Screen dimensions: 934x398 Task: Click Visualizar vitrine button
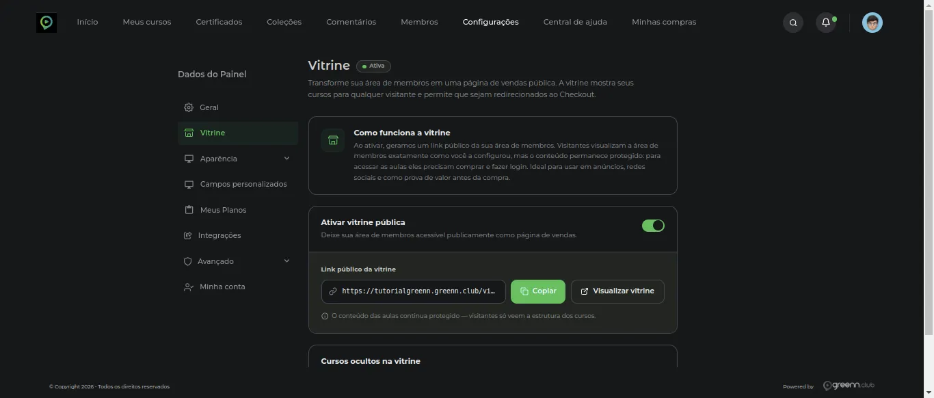pos(617,291)
